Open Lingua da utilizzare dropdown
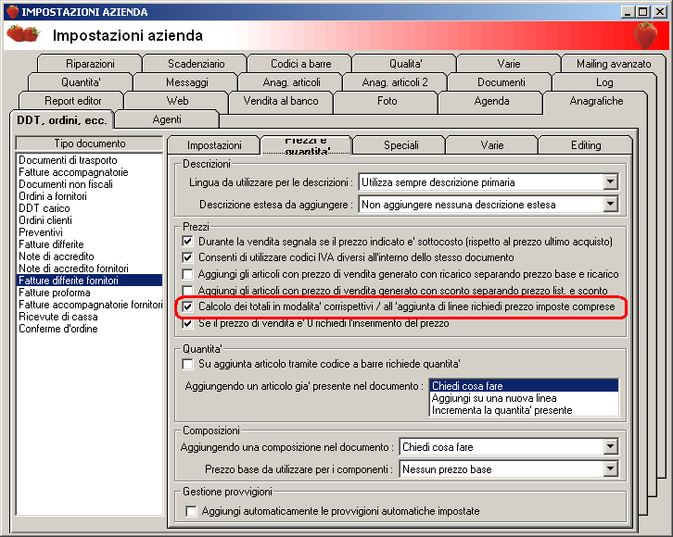The height and width of the screenshot is (537, 673). coord(610,181)
